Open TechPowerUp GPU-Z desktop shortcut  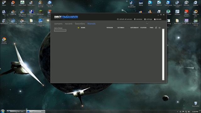pos(195,22)
